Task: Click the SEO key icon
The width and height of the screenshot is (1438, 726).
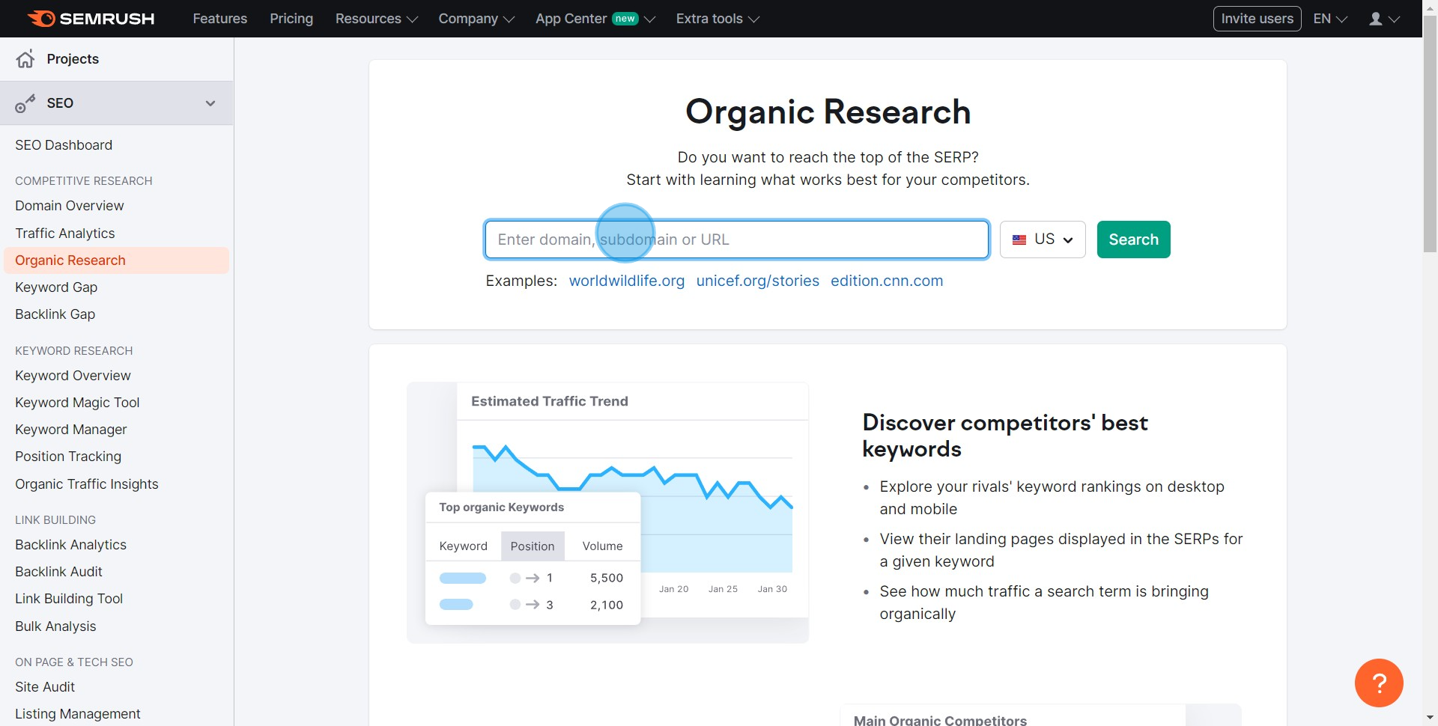Action: (25, 103)
